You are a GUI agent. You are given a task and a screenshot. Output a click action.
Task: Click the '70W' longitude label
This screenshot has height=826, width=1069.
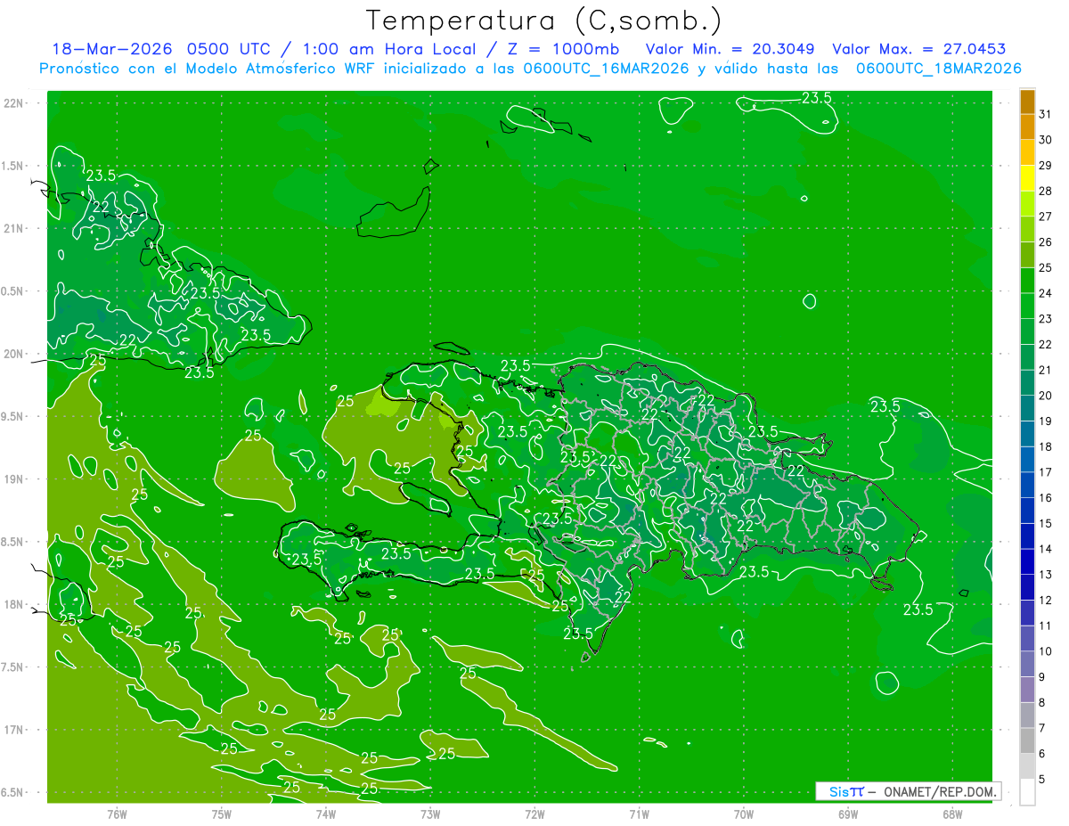(x=743, y=814)
